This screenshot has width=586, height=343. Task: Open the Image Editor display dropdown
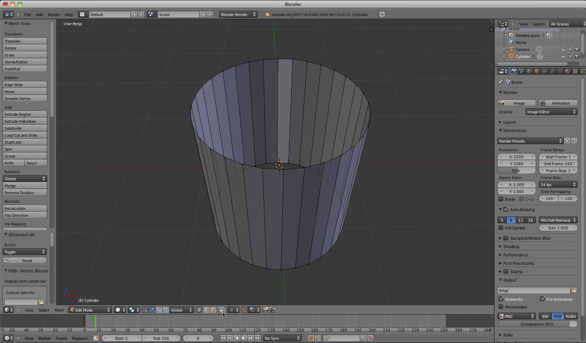(x=551, y=112)
